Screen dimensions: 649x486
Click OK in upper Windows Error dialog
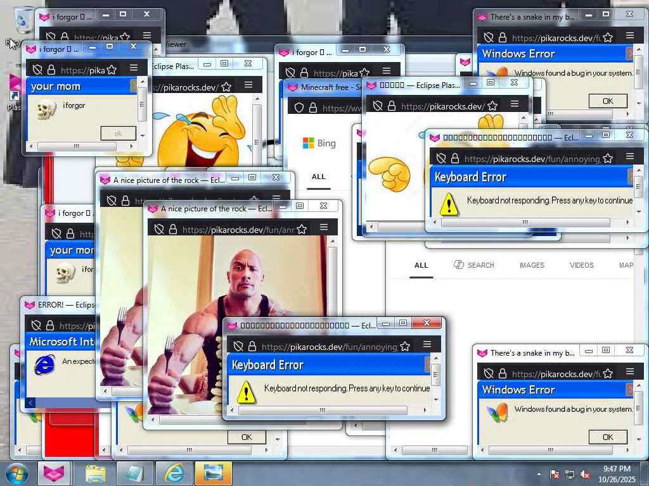tap(608, 101)
